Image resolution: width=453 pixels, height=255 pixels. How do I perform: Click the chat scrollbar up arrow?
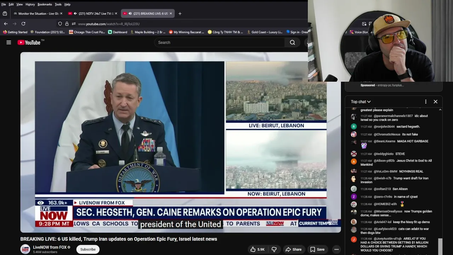(440, 110)
